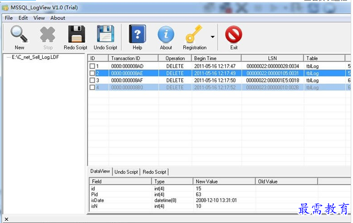This screenshot has height=223, width=353.
Task: Click the value 2008-12-10 13:31:01
Action: [216, 200]
